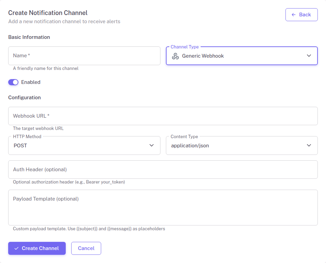The height and width of the screenshot is (263, 326).
Task: Select the Basic Information section label
Action: point(29,37)
